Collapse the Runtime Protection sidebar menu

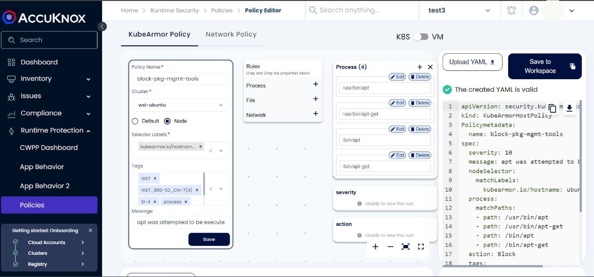(x=88, y=131)
